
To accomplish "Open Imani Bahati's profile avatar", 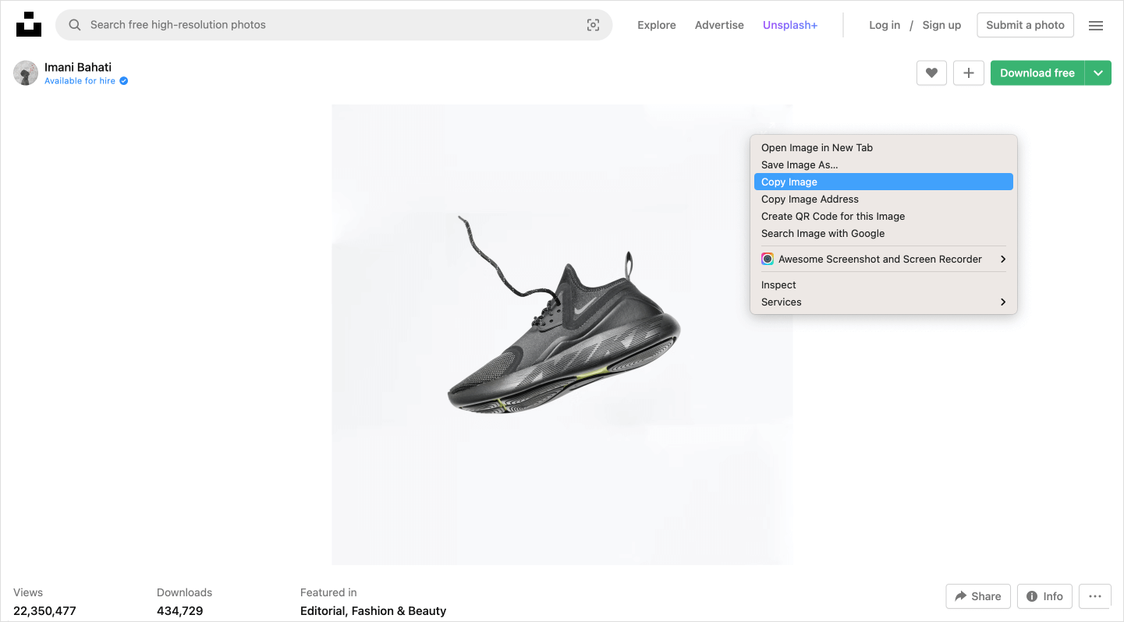I will pyautogui.click(x=26, y=73).
